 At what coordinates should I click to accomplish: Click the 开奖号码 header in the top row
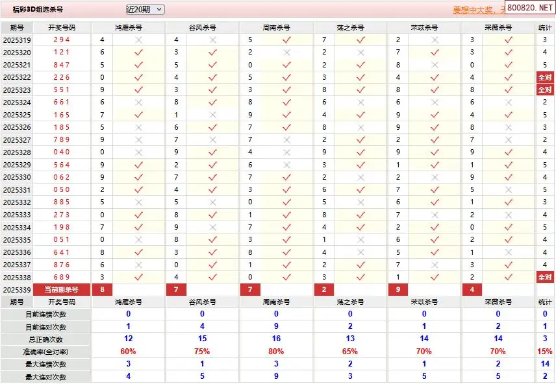[62, 28]
